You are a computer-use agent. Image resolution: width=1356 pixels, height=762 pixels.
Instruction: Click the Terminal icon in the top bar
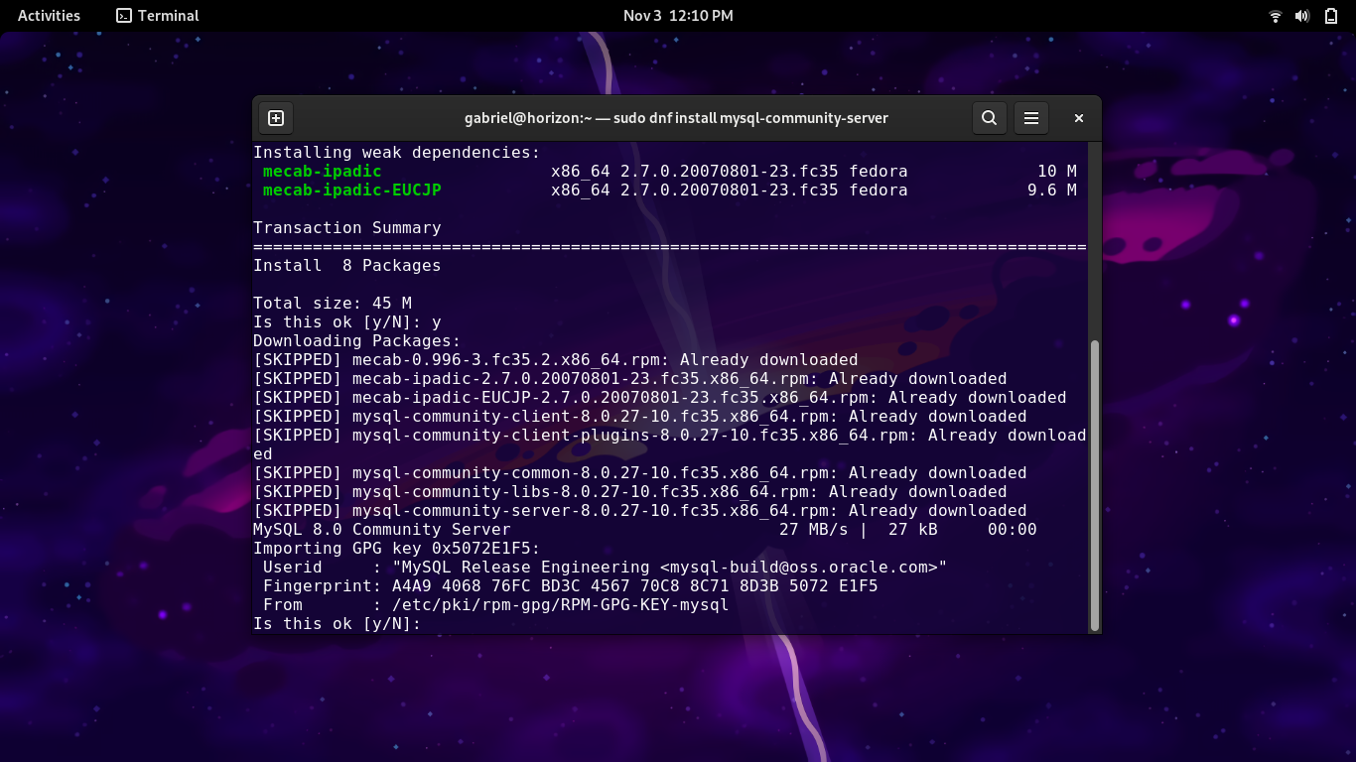pyautogui.click(x=124, y=16)
